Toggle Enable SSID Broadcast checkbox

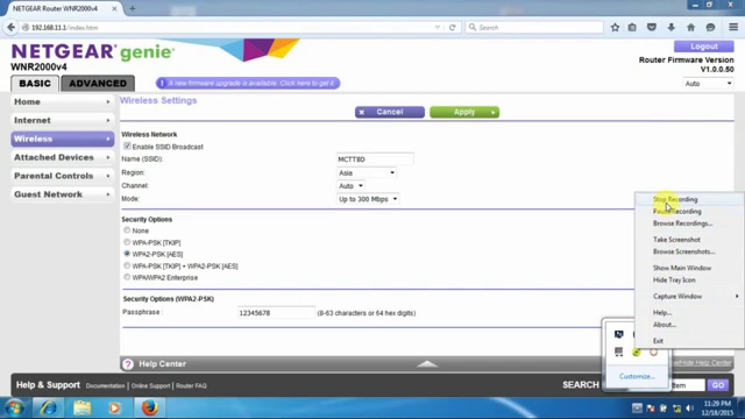[127, 147]
